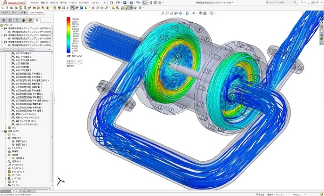Screen dimensions: 324x196
Task: Collapse the 流跡線 flow trajectories node
Action: pos(6,155)
